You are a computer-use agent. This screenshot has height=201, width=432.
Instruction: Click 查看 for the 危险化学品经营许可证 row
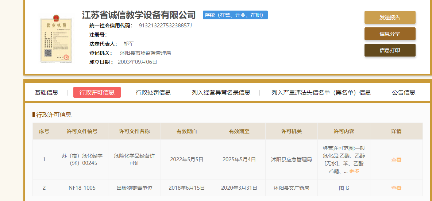coord(396,160)
